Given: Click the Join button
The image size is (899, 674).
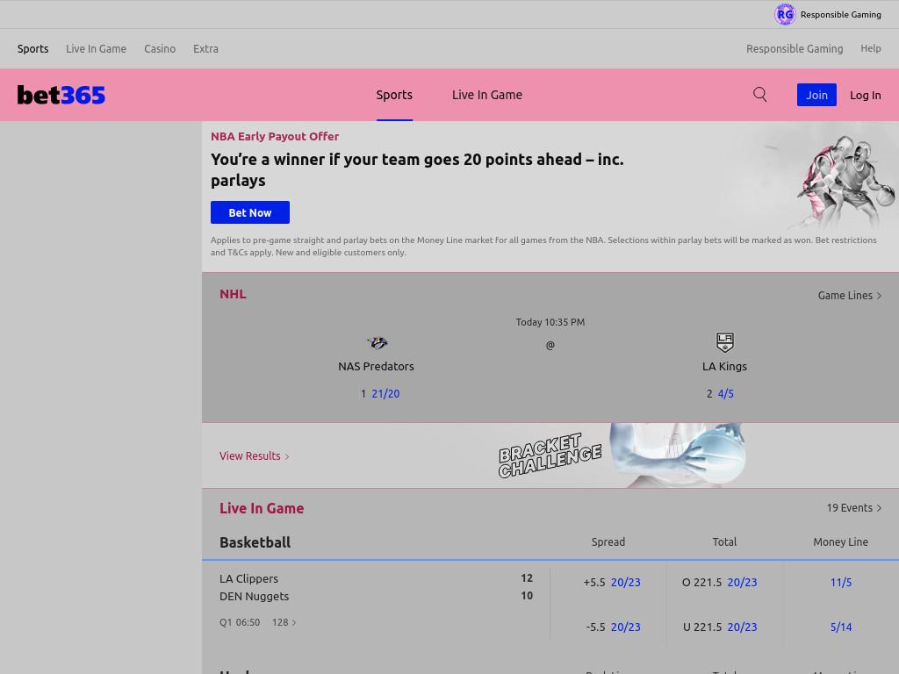Looking at the screenshot, I should [x=816, y=95].
